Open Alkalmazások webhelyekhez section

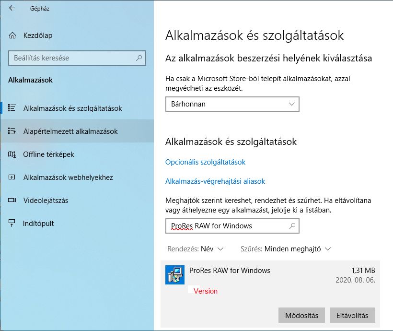pyautogui.click(x=68, y=177)
